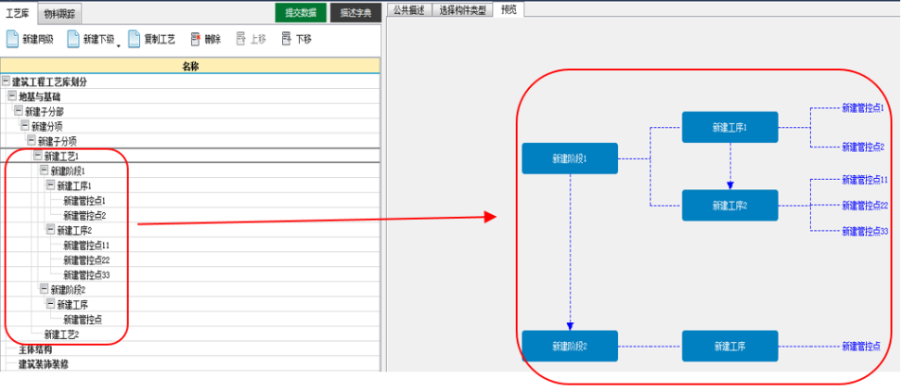
Task: Click 新建管控点22 label in preview diagram
Action: pyautogui.click(x=864, y=205)
